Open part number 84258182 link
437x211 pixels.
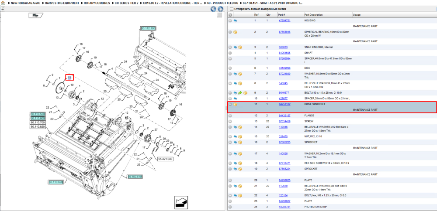(x=284, y=104)
